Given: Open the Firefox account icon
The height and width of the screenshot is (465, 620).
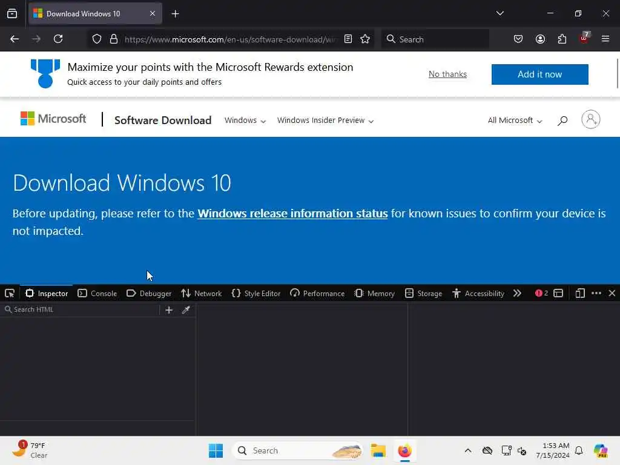Looking at the screenshot, I should point(540,39).
